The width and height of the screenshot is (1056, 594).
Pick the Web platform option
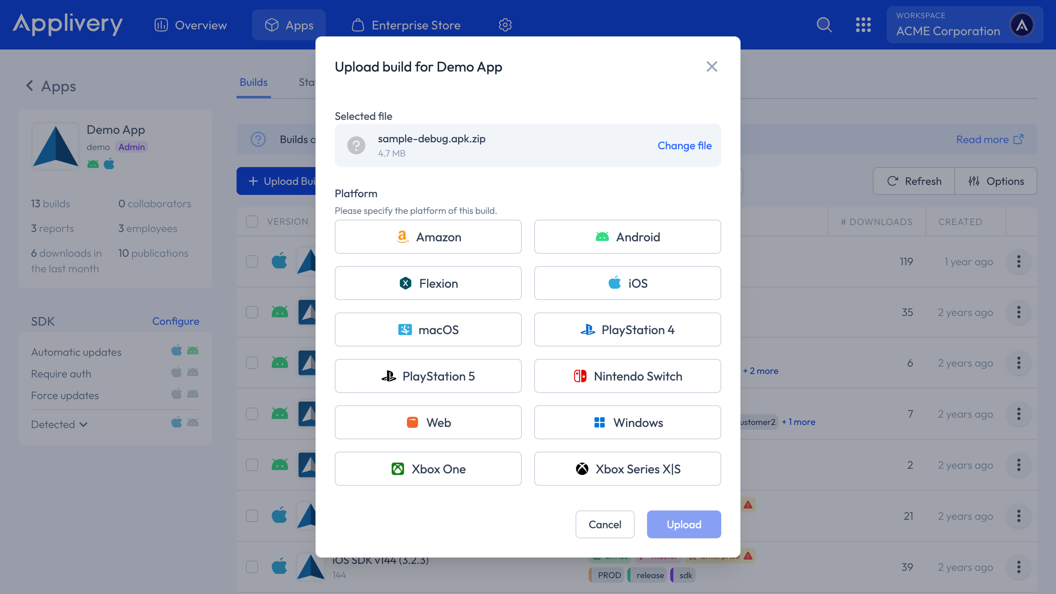(x=428, y=422)
